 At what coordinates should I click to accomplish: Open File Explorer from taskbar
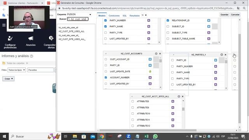(x=75, y=136)
